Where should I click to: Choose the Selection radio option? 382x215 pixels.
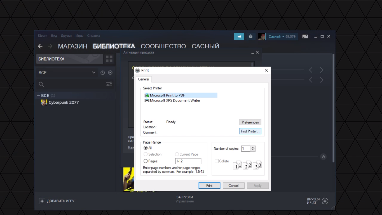(146, 154)
